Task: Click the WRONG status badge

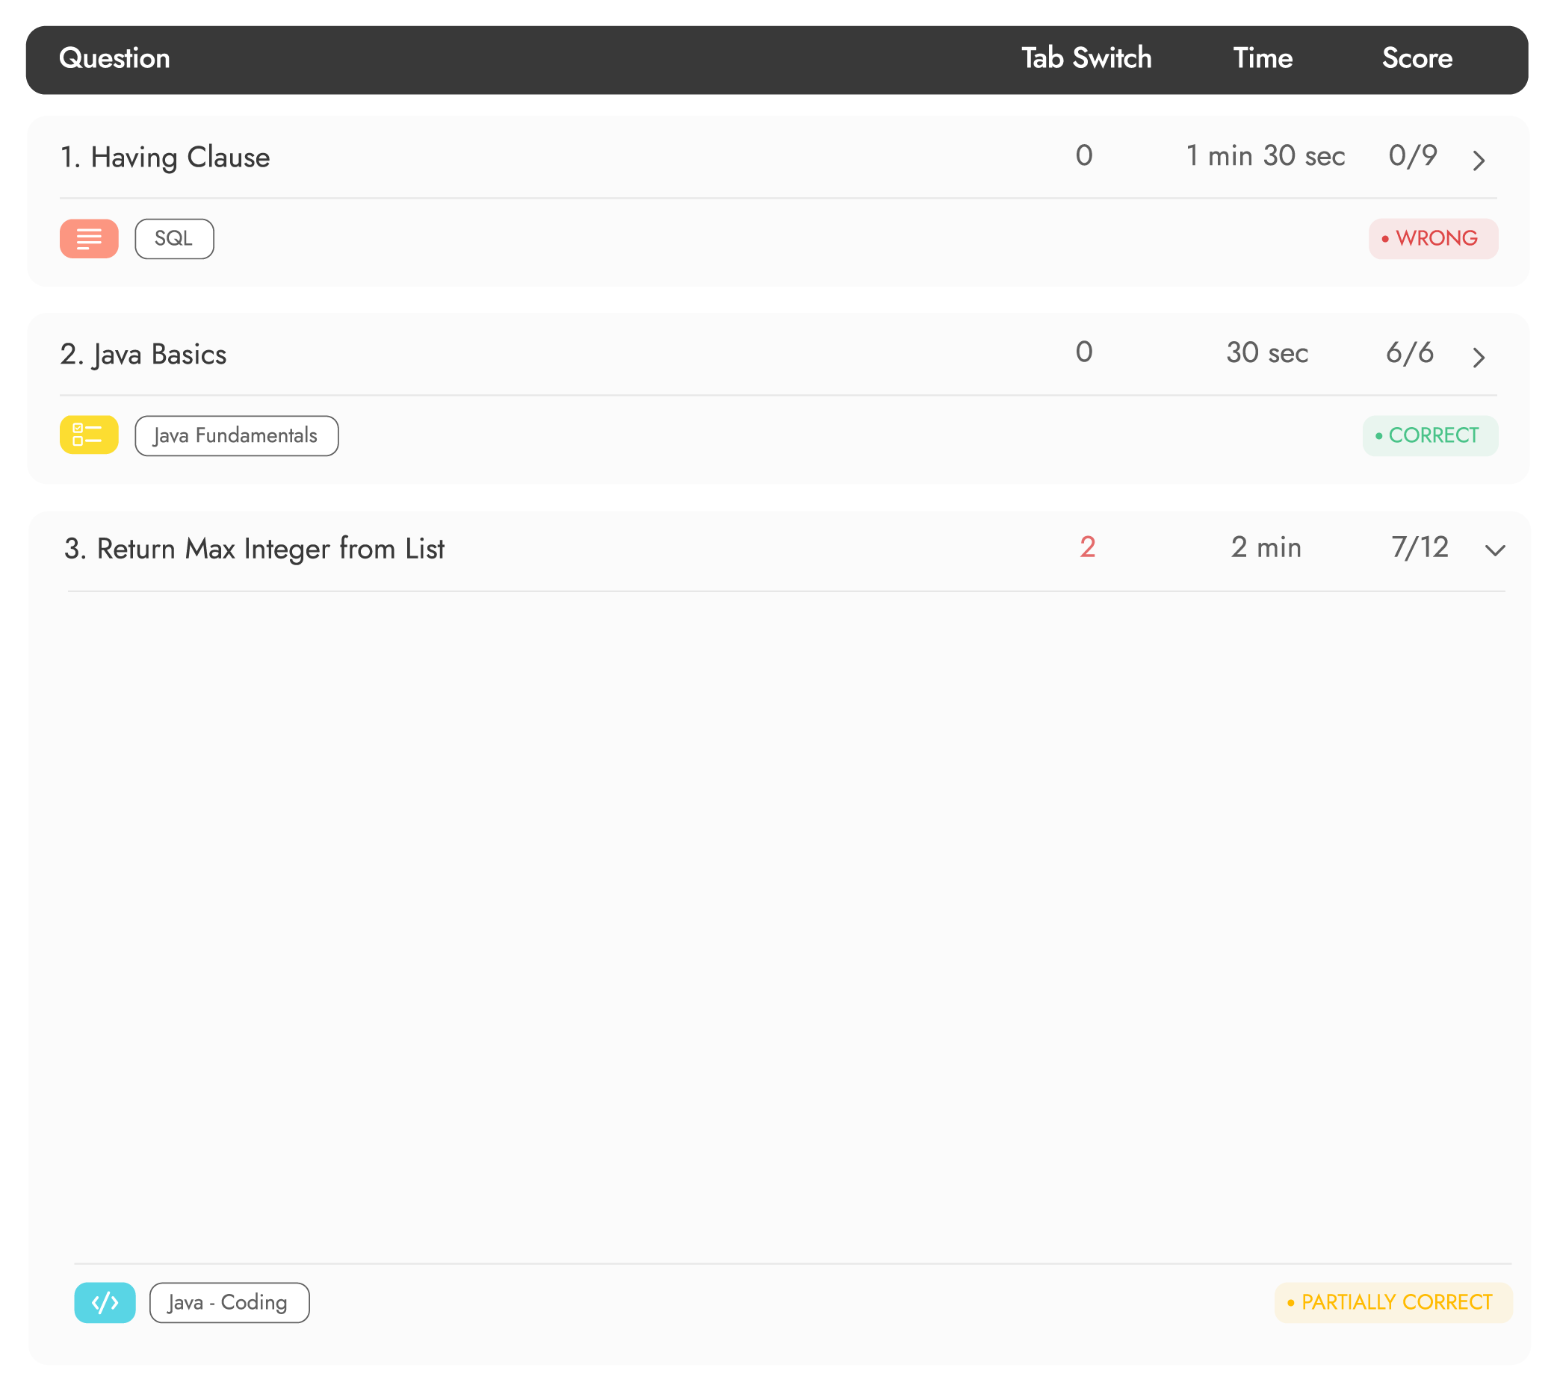Action: [1433, 239]
